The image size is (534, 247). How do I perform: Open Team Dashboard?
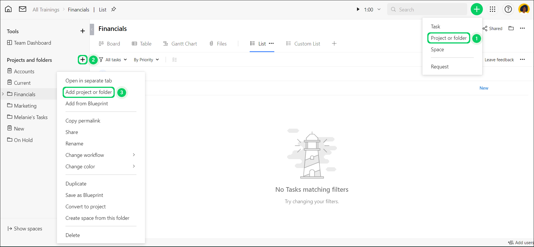coord(29,43)
